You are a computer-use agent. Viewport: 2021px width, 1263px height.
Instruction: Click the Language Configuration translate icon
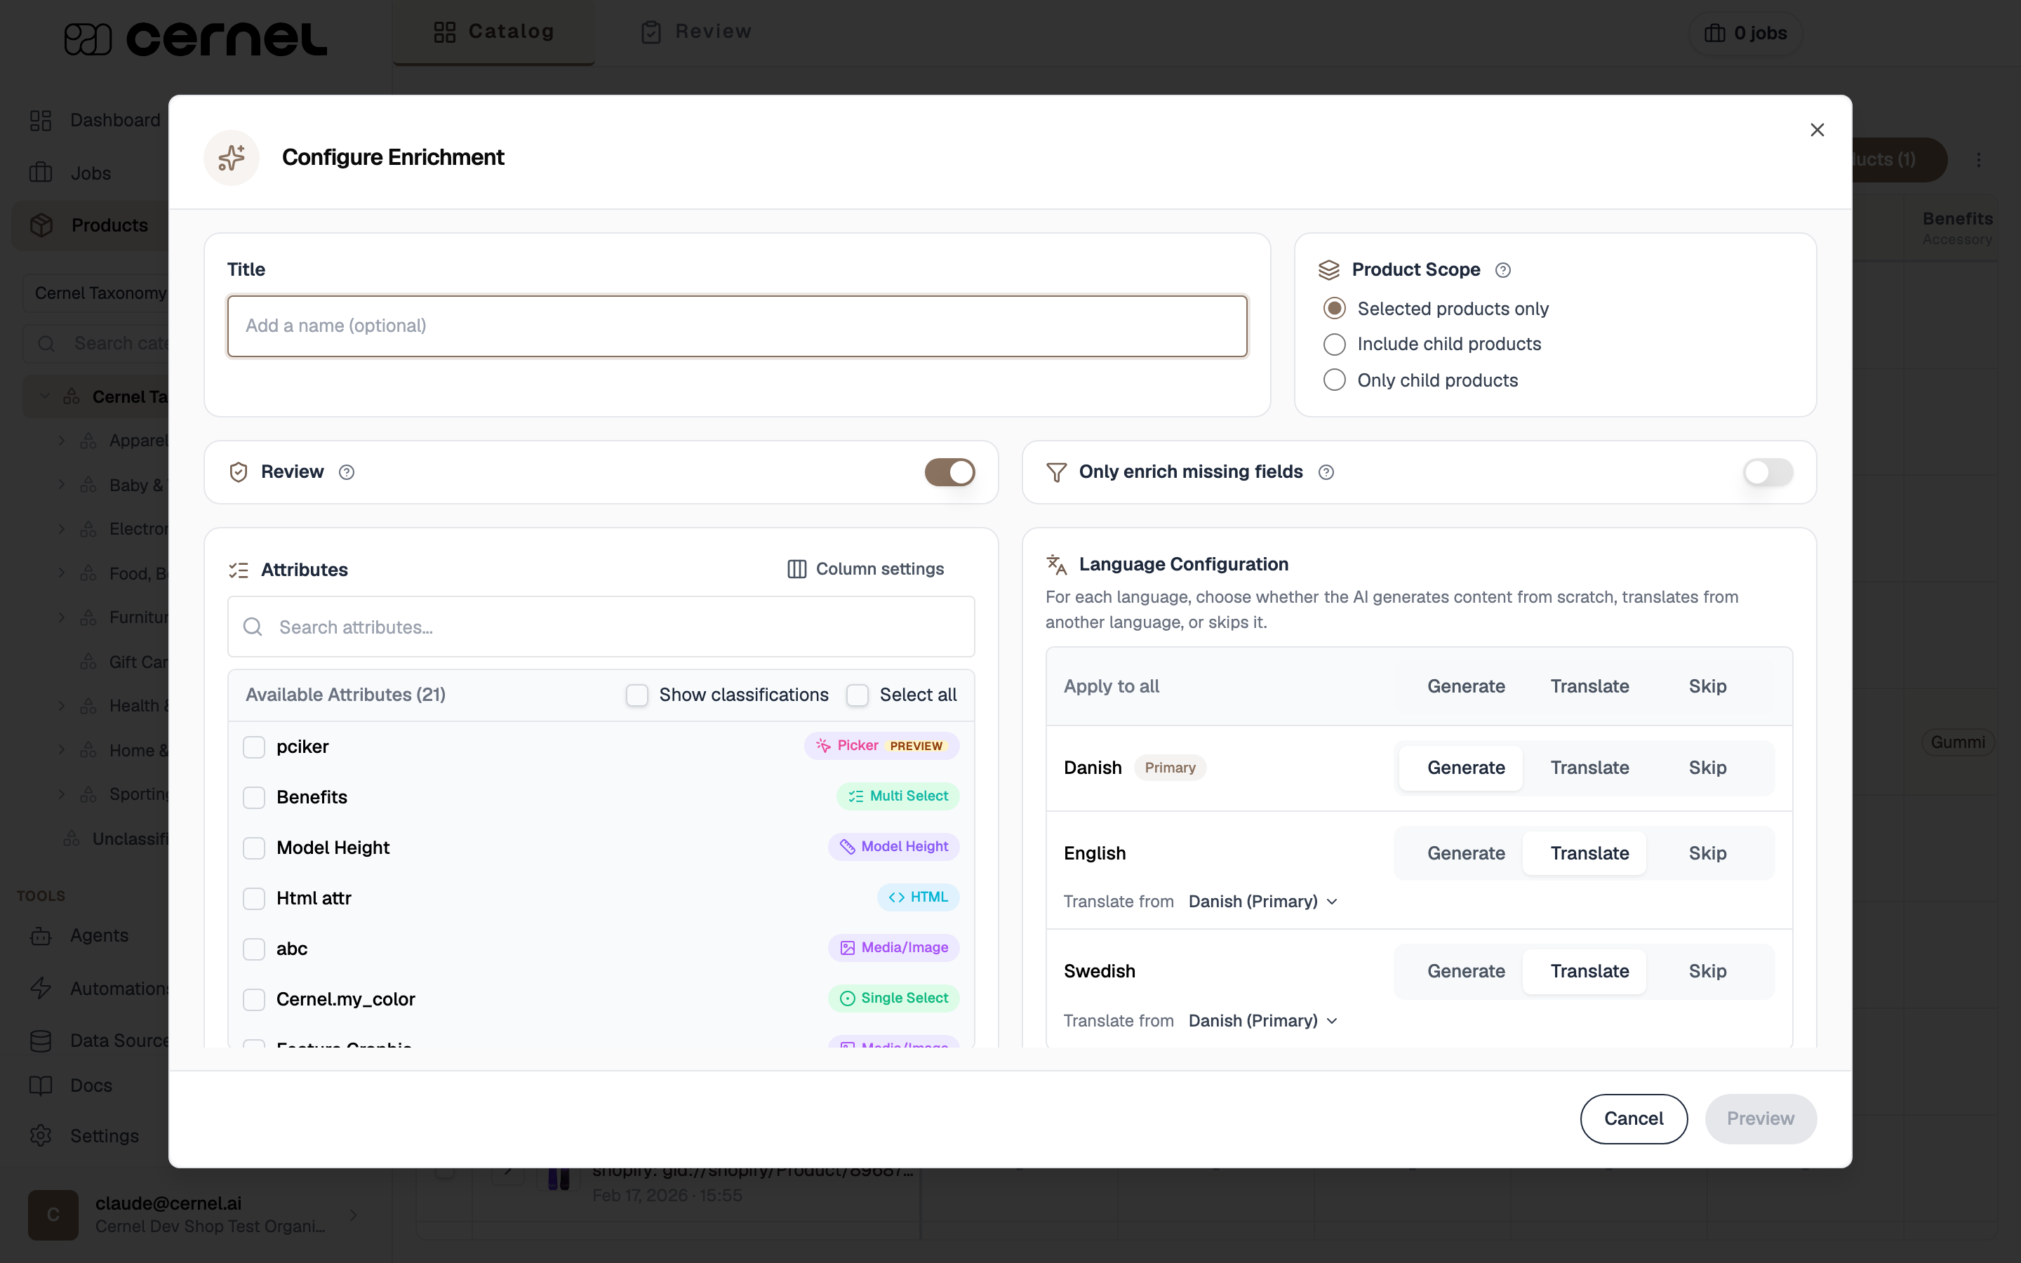click(1056, 565)
